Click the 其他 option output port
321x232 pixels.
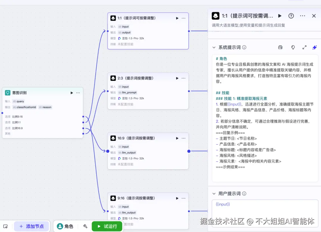[x=83, y=134]
